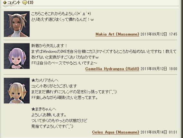Visit Camellia Hydrangea (Ridill) profile link

pyautogui.click(x=112, y=69)
